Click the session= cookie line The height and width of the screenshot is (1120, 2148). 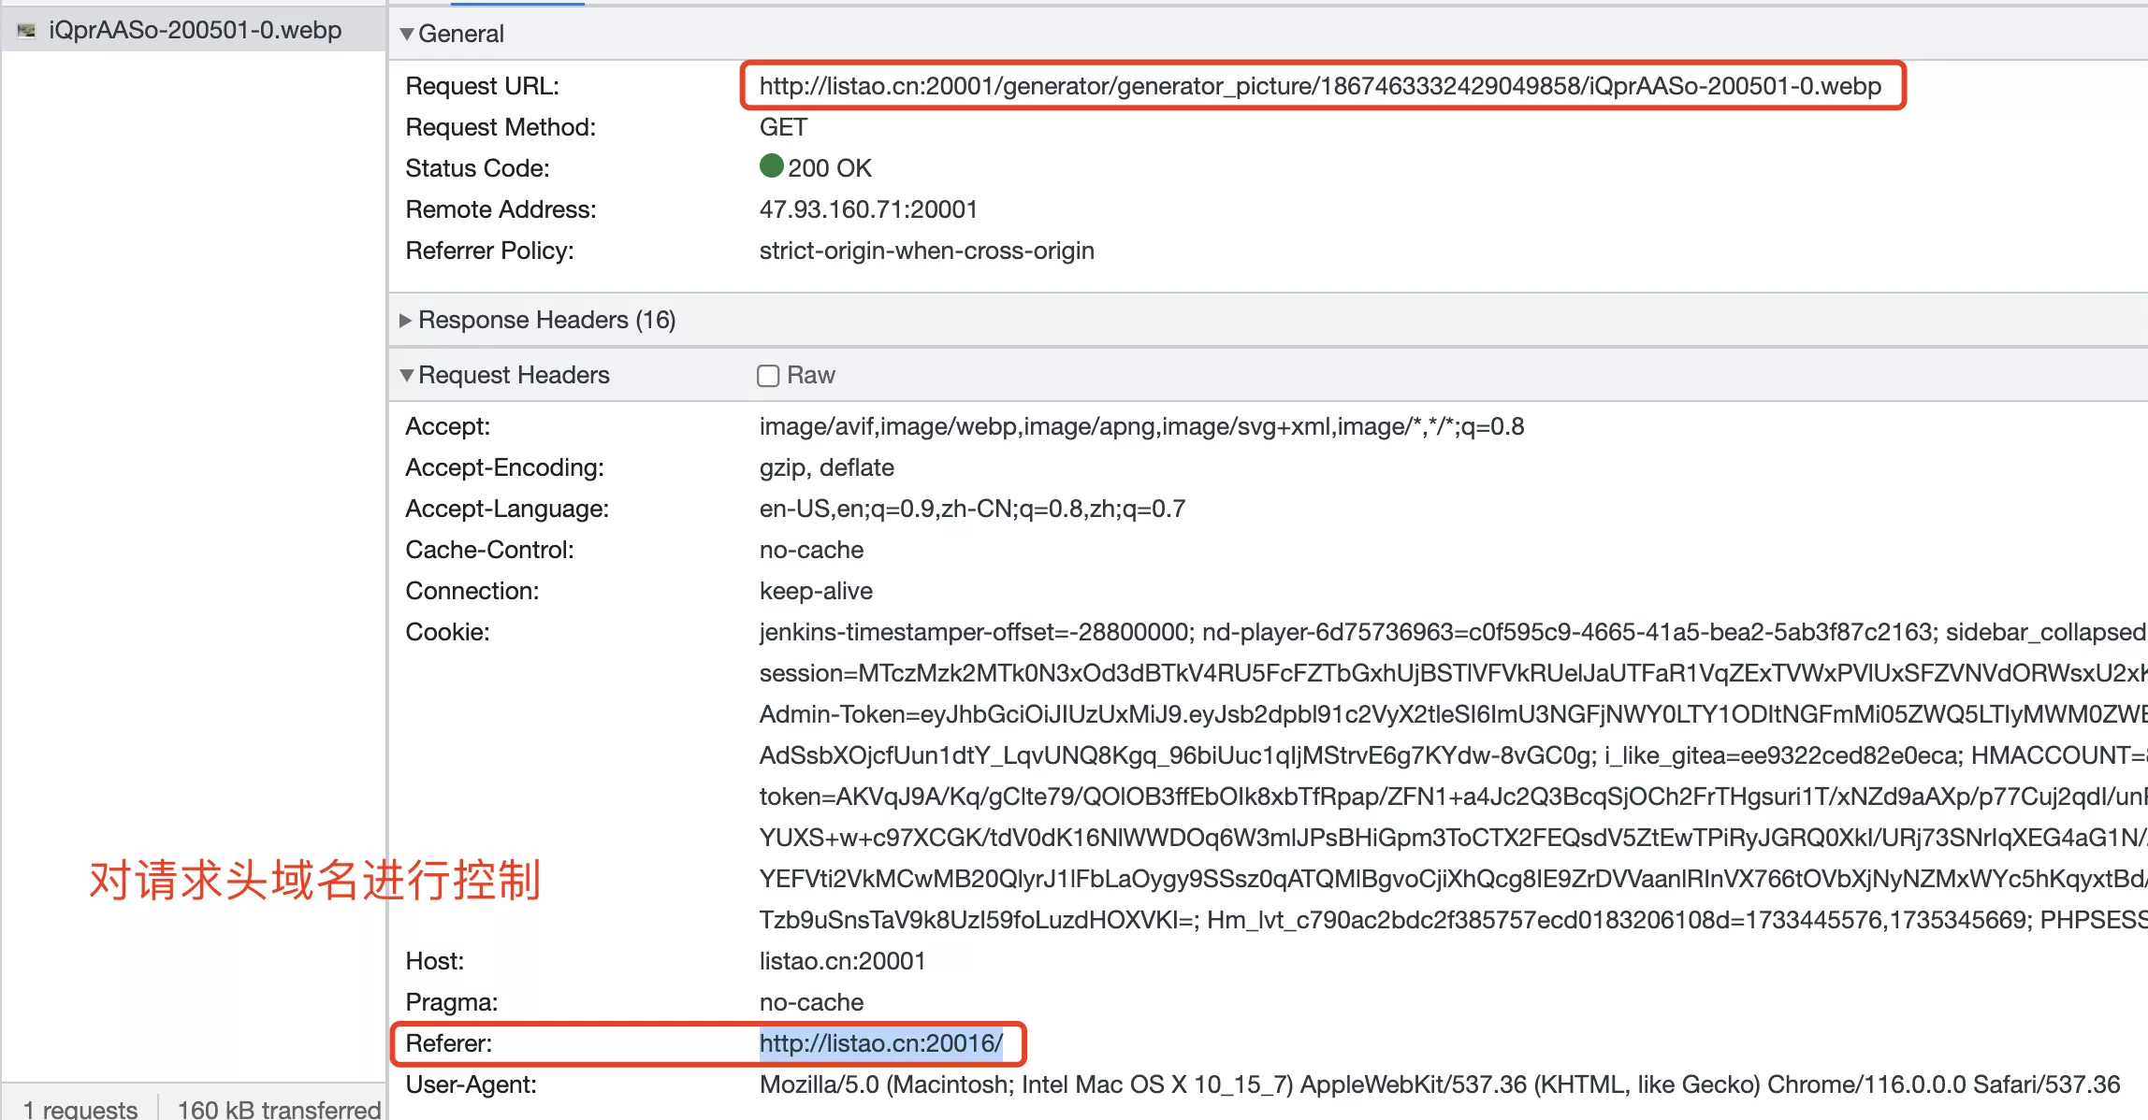coord(1453,673)
